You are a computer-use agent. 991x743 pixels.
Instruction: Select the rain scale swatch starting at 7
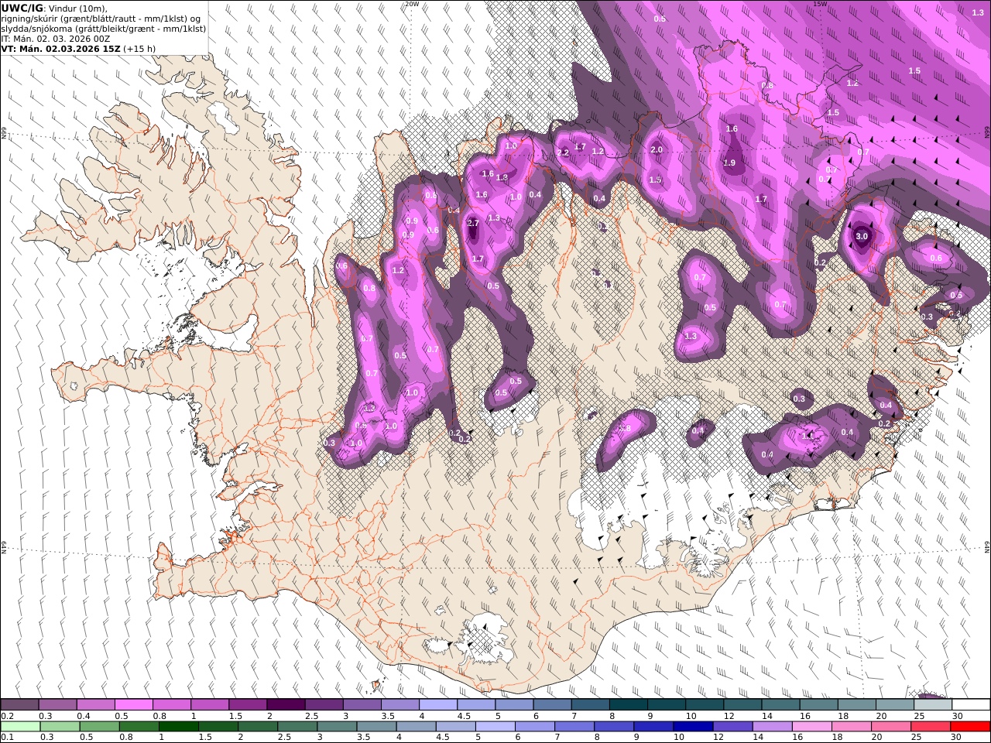click(x=574, y=727)
